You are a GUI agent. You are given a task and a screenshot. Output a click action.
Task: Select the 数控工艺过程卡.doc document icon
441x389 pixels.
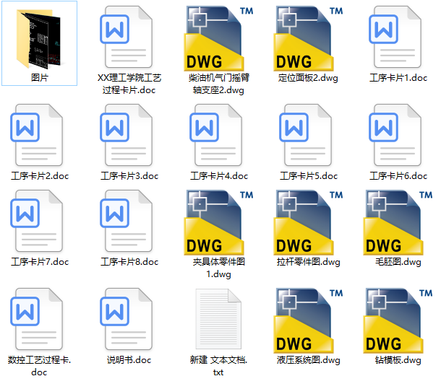click(36, 319)
